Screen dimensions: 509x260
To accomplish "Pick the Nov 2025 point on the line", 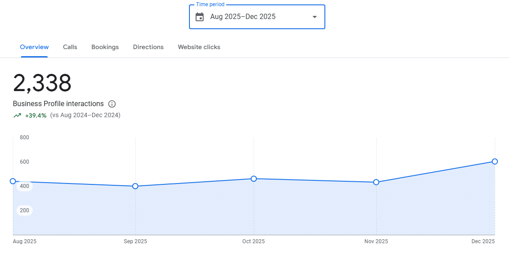I will 376,182.
